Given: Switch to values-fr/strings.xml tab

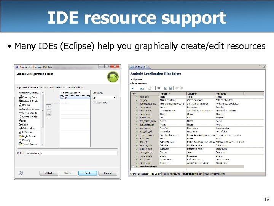Looking at the screenshot, I should click(214, 174).
